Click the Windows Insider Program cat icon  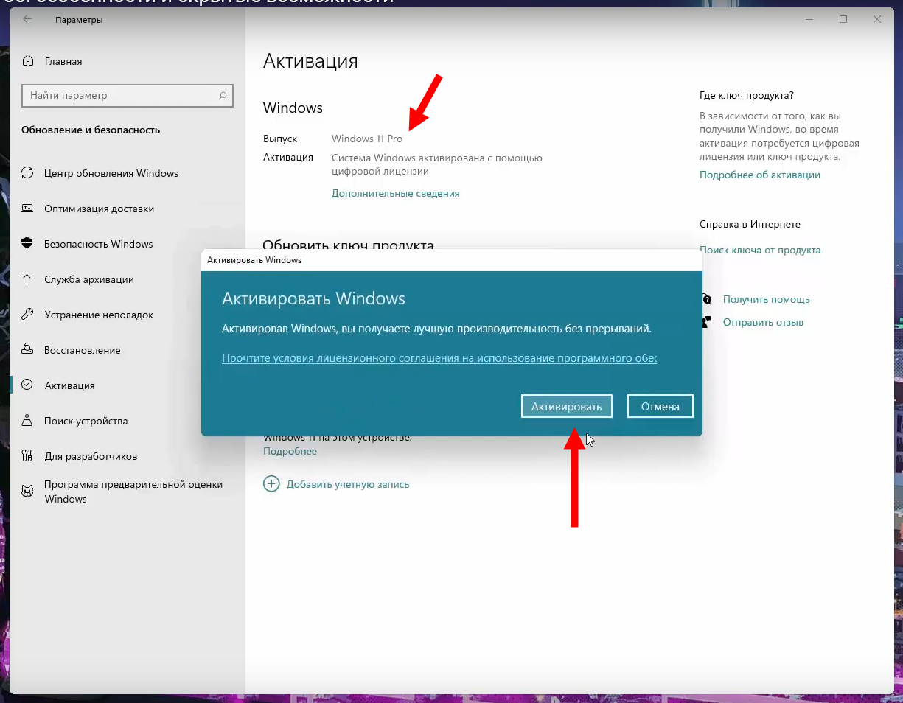[x=27, y=491]
